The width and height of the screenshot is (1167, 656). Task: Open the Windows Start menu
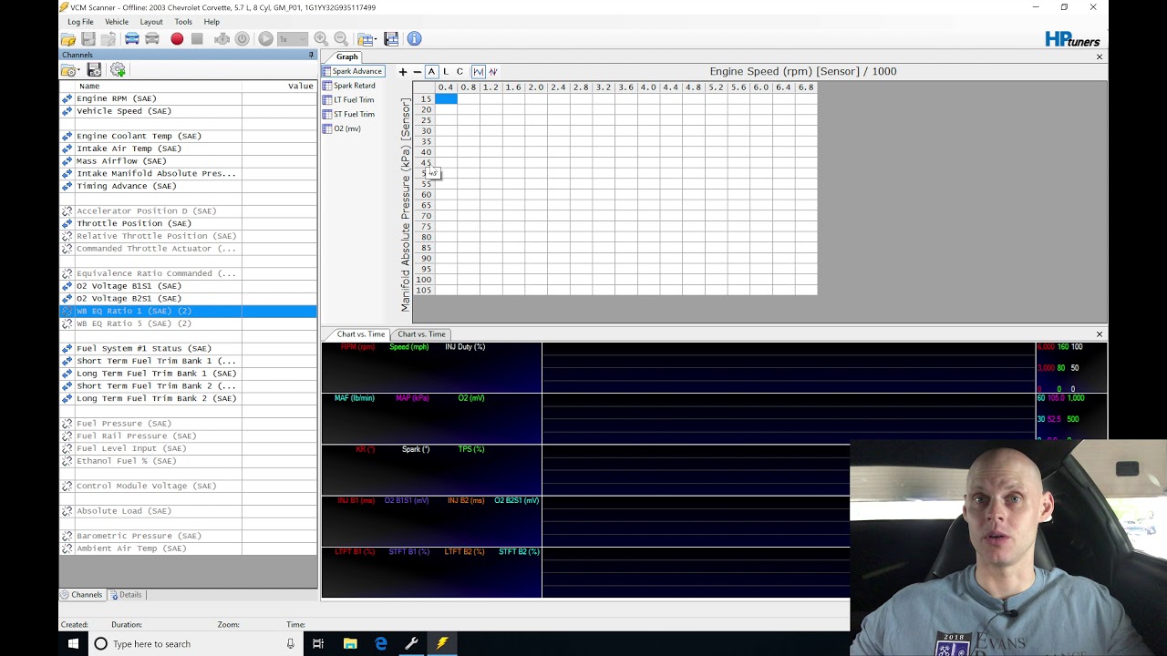(73, 644)
